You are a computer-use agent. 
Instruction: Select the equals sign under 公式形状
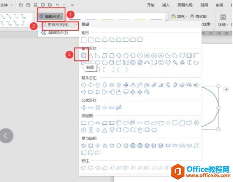112,107
